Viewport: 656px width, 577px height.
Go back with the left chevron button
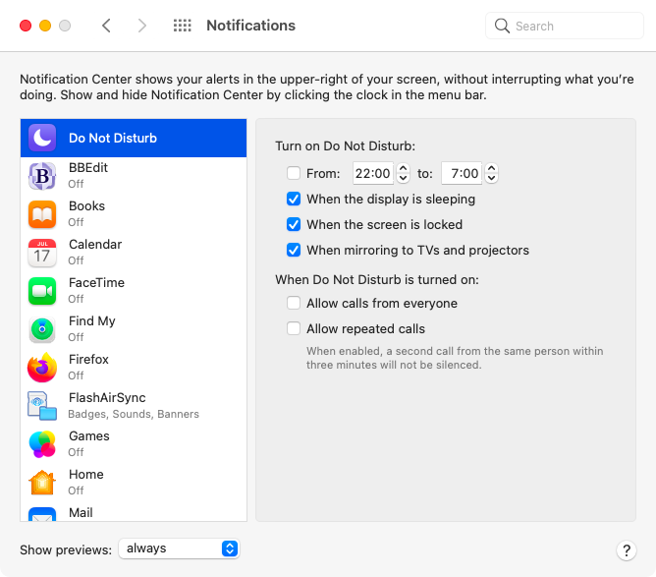coord(106,26)
